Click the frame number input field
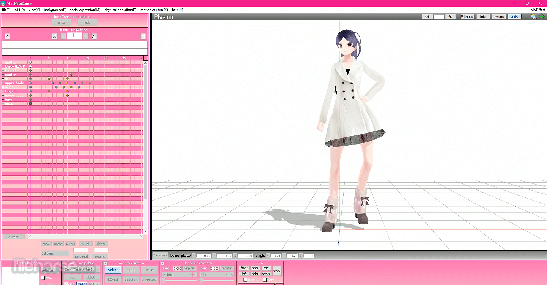The height and width of the screenshot is (285, 547). (75, 36)
